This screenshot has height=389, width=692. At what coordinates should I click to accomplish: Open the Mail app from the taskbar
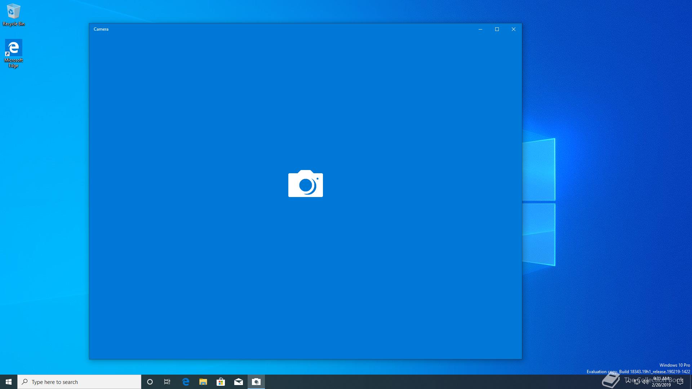[238, 382]
